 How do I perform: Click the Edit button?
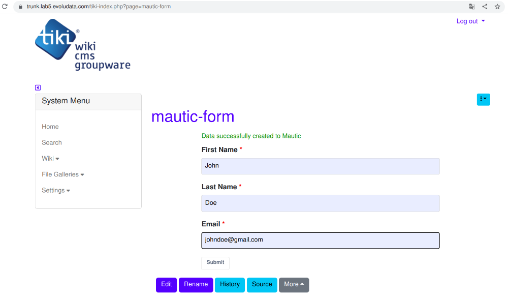click(166, 284)
